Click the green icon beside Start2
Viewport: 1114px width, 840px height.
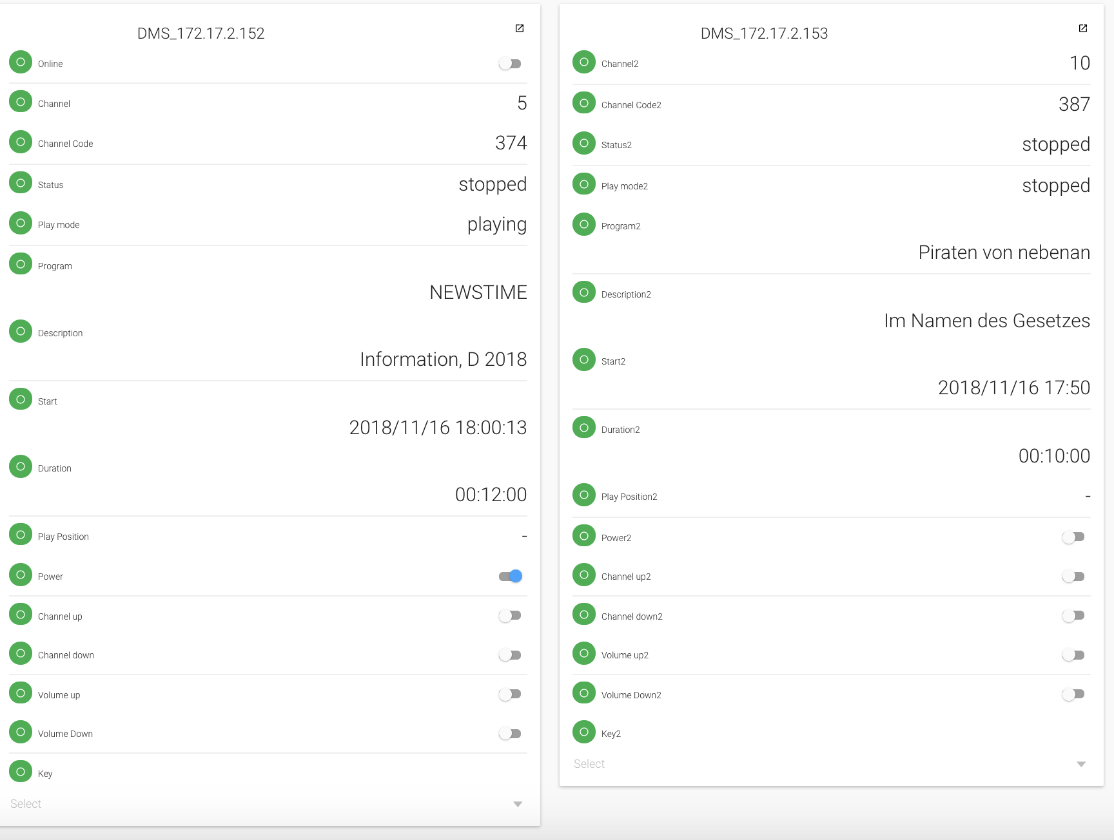pos(584,360)
